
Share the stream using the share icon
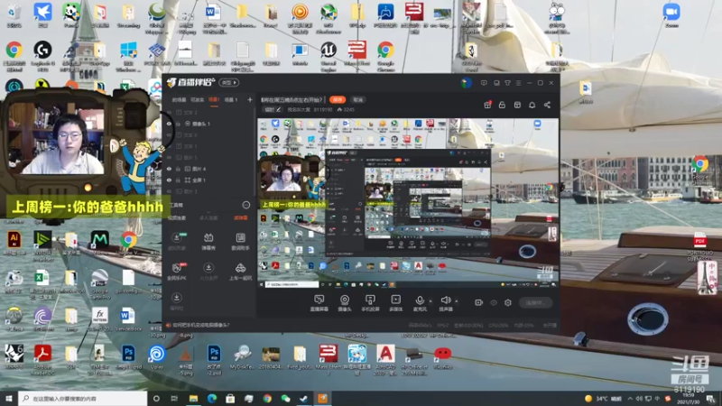tap(547, 105)
